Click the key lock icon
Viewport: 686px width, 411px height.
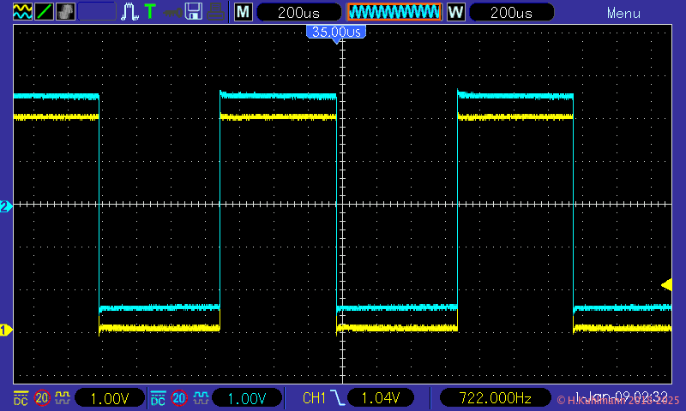pos(172,12)
